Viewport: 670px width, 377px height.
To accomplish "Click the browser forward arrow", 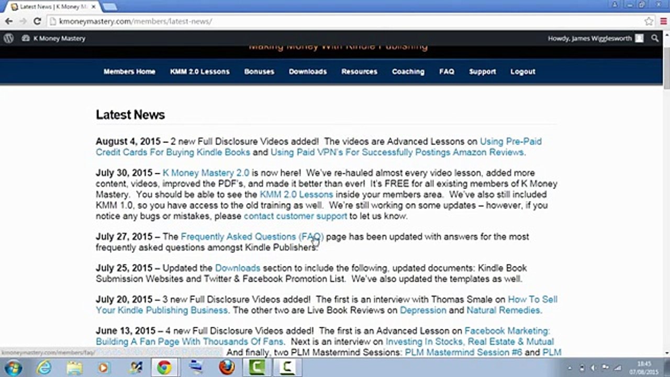I will (23, 21).
